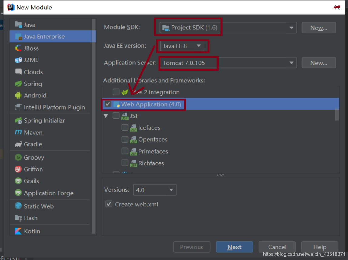Click the Web Application framework icon
348x260 pixels.
pyautogui.click(x=117, y=104)
